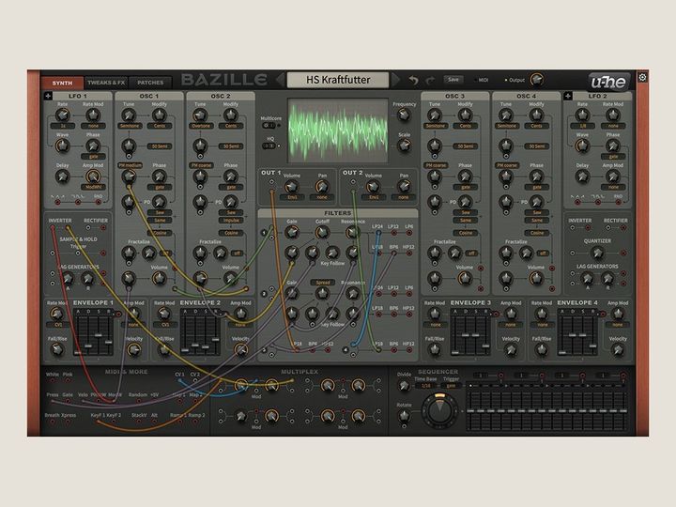
Task: Go to previous patch with left arrow
Action: 280,80
